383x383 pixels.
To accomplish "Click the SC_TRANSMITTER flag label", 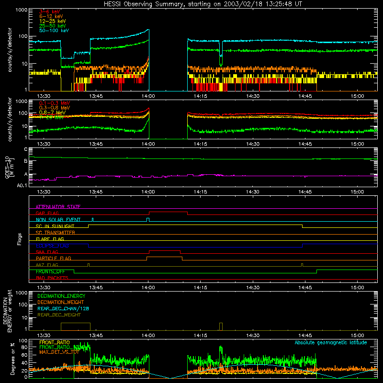I will coord(55,233).
